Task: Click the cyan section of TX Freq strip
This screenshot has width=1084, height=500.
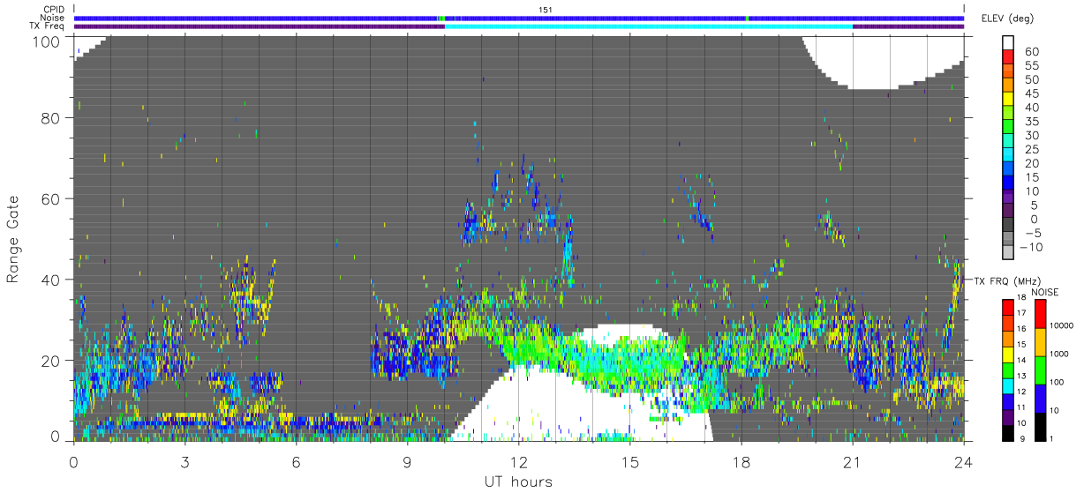Action: pos(649,26)
